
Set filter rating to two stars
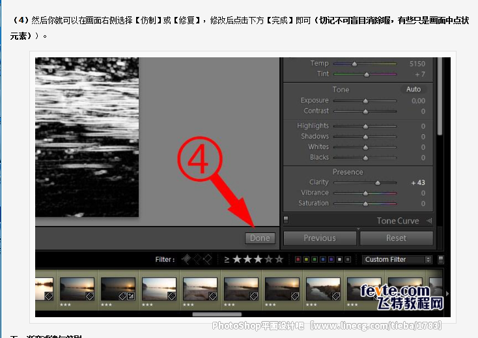(x=247, y=259)
